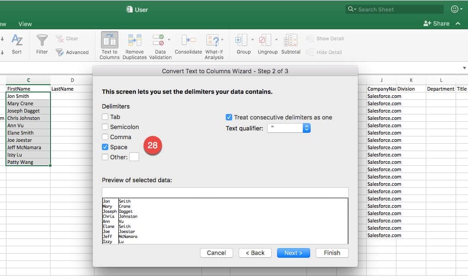Screen dimensions: 468x276
Task: Click the Filter funnel icon
Action: [42, 41]
